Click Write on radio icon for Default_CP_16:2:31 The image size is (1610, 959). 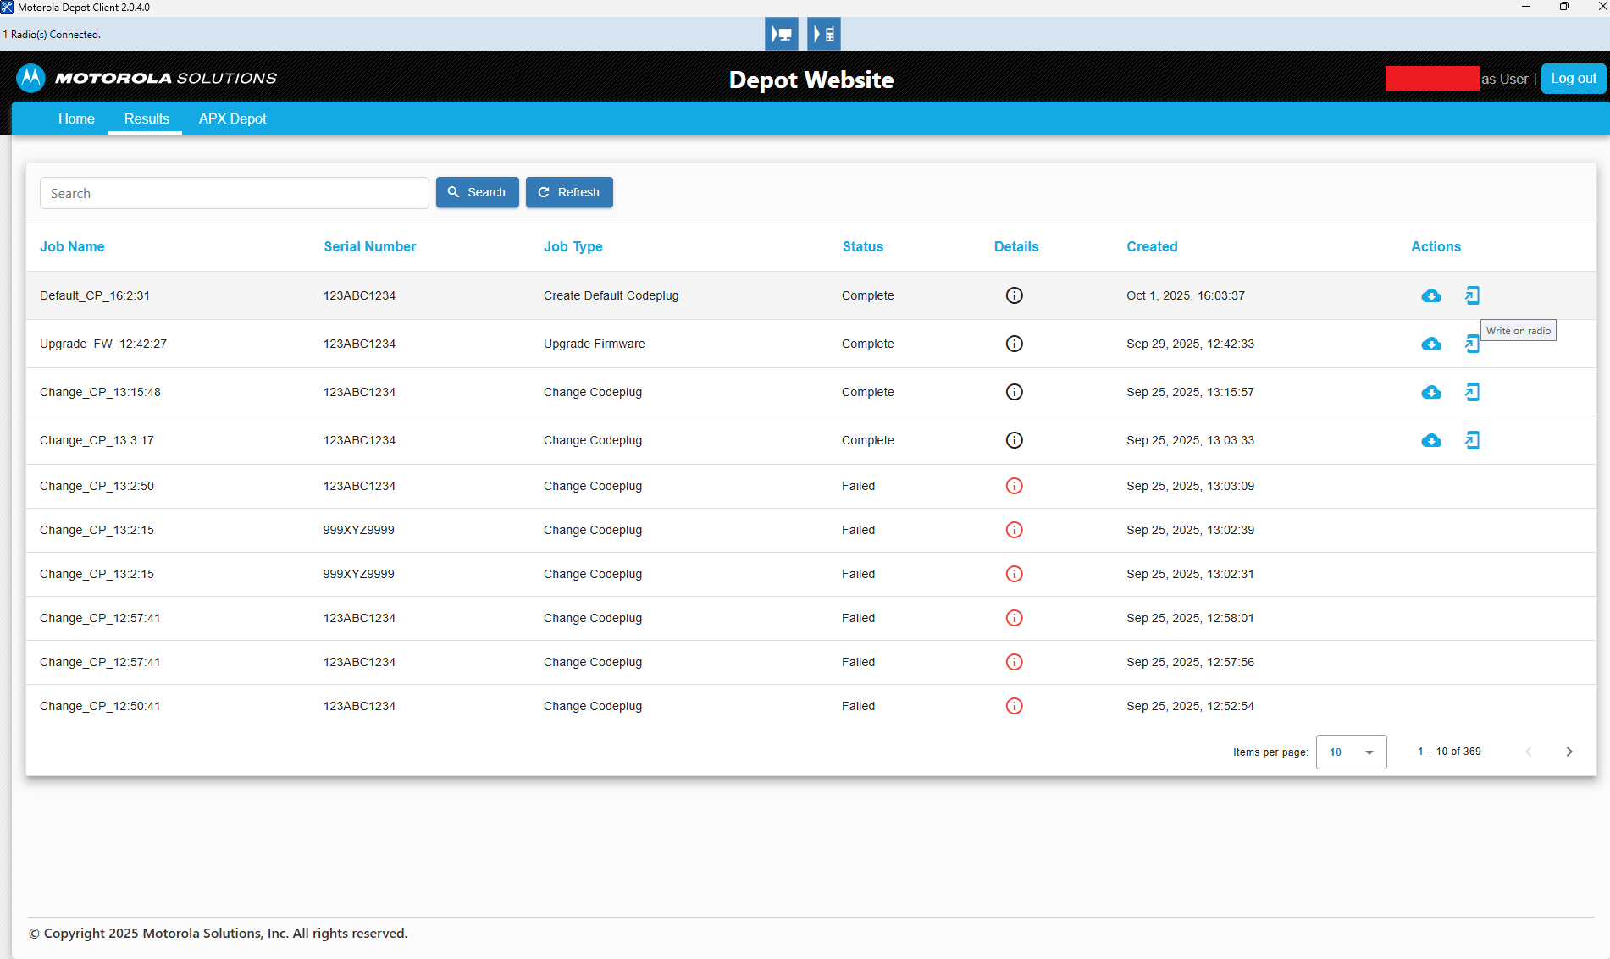(1472, 295)
